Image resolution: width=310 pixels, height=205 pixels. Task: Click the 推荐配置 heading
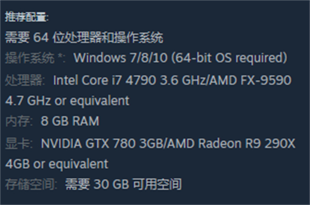(26, 17)
